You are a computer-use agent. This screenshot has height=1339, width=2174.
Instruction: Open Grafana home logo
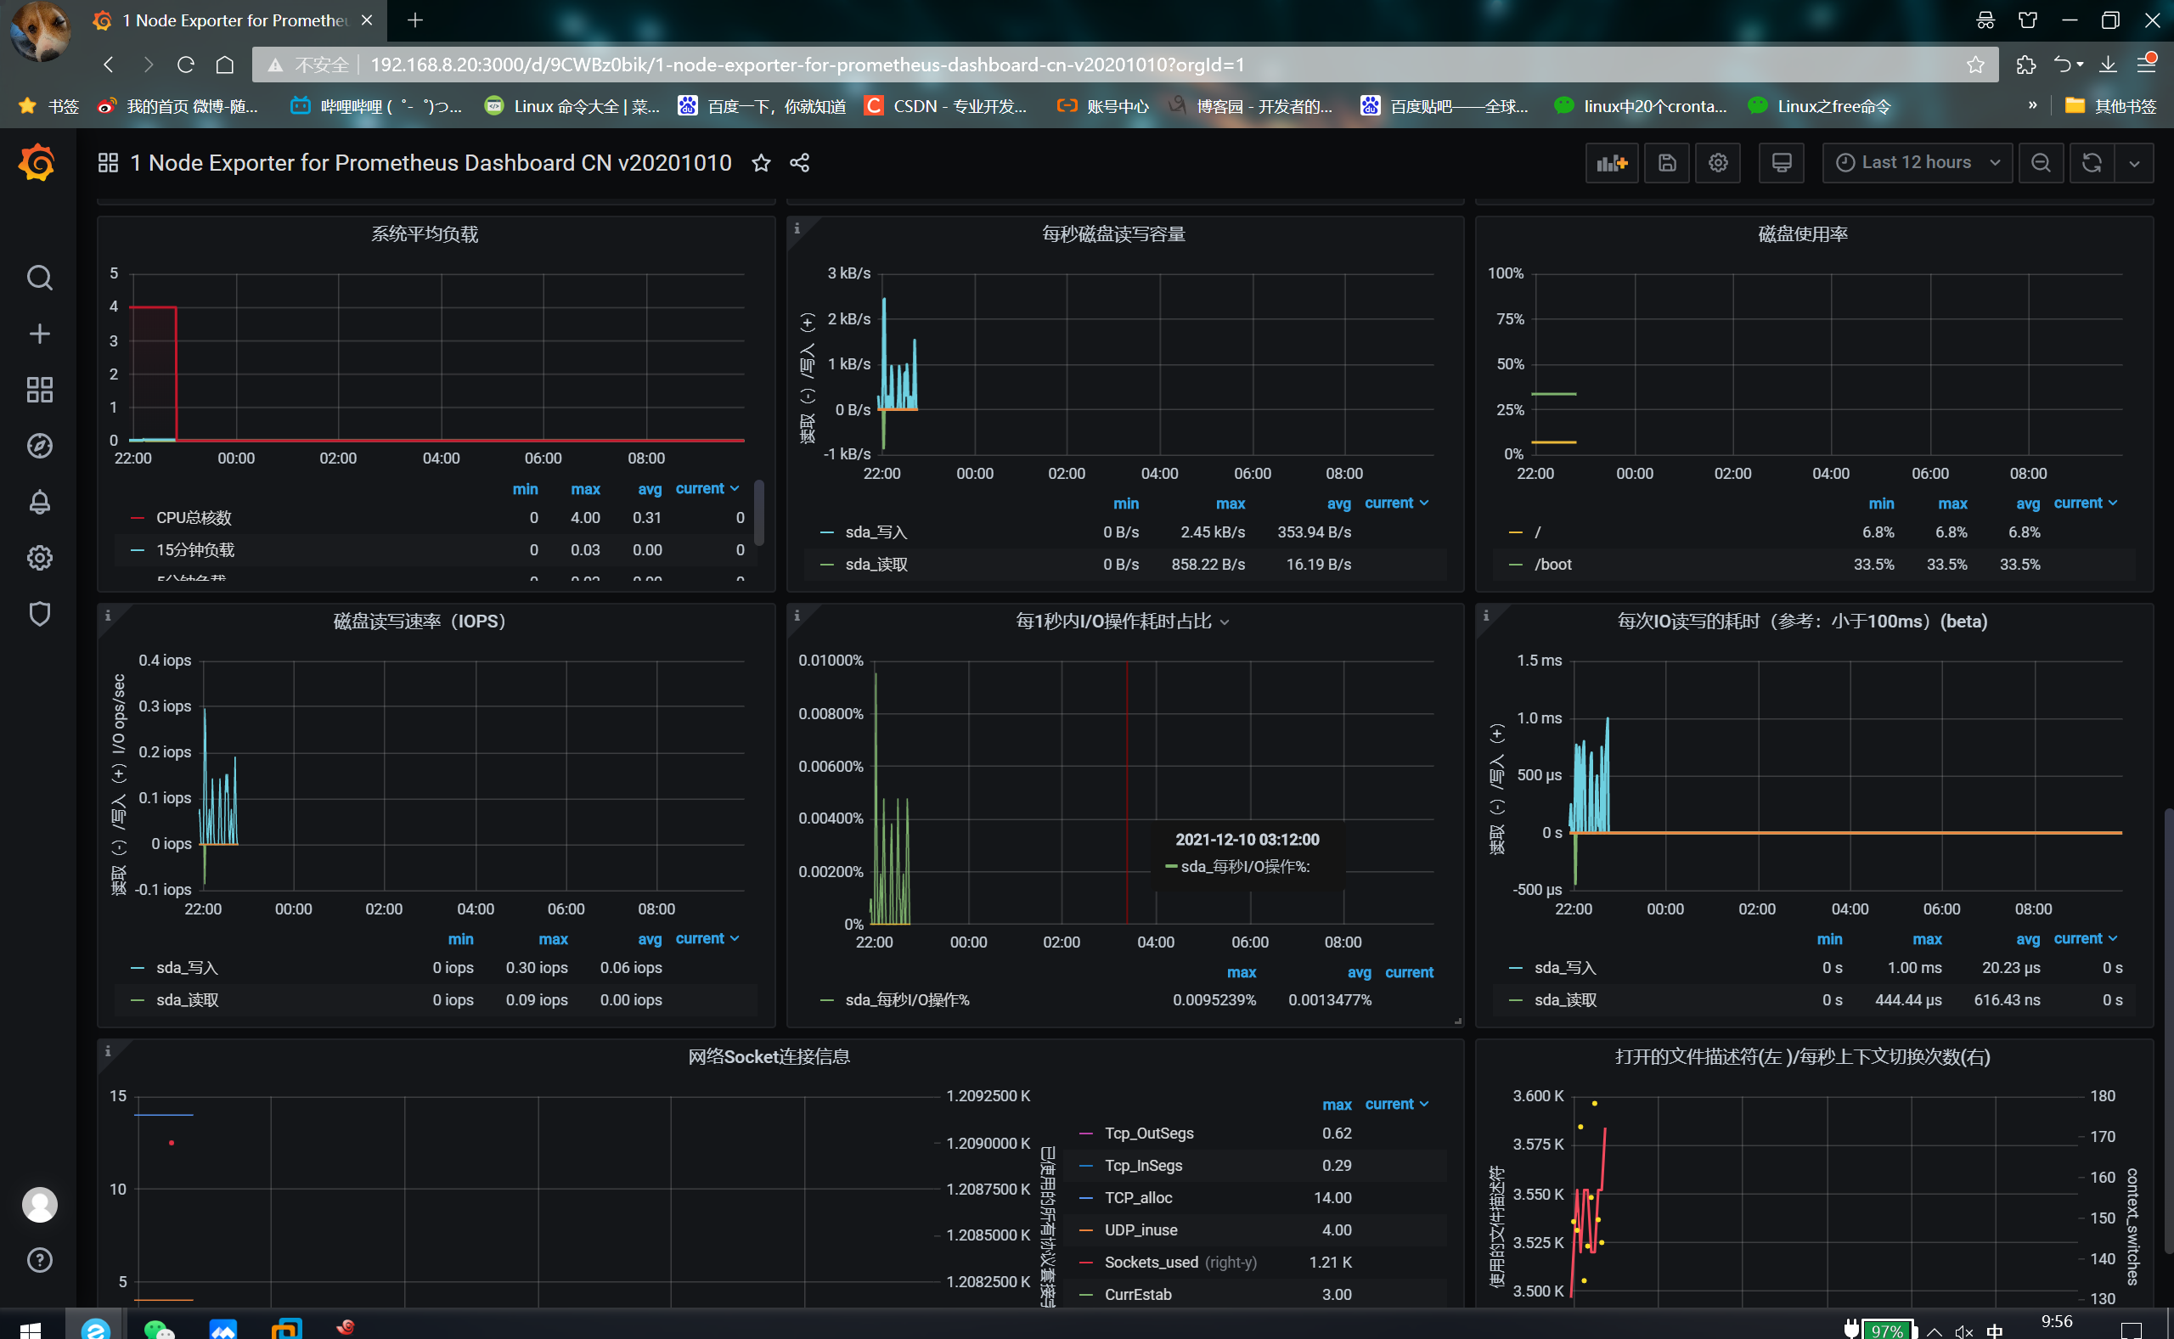pyautogui.click(x=37, y=163)
